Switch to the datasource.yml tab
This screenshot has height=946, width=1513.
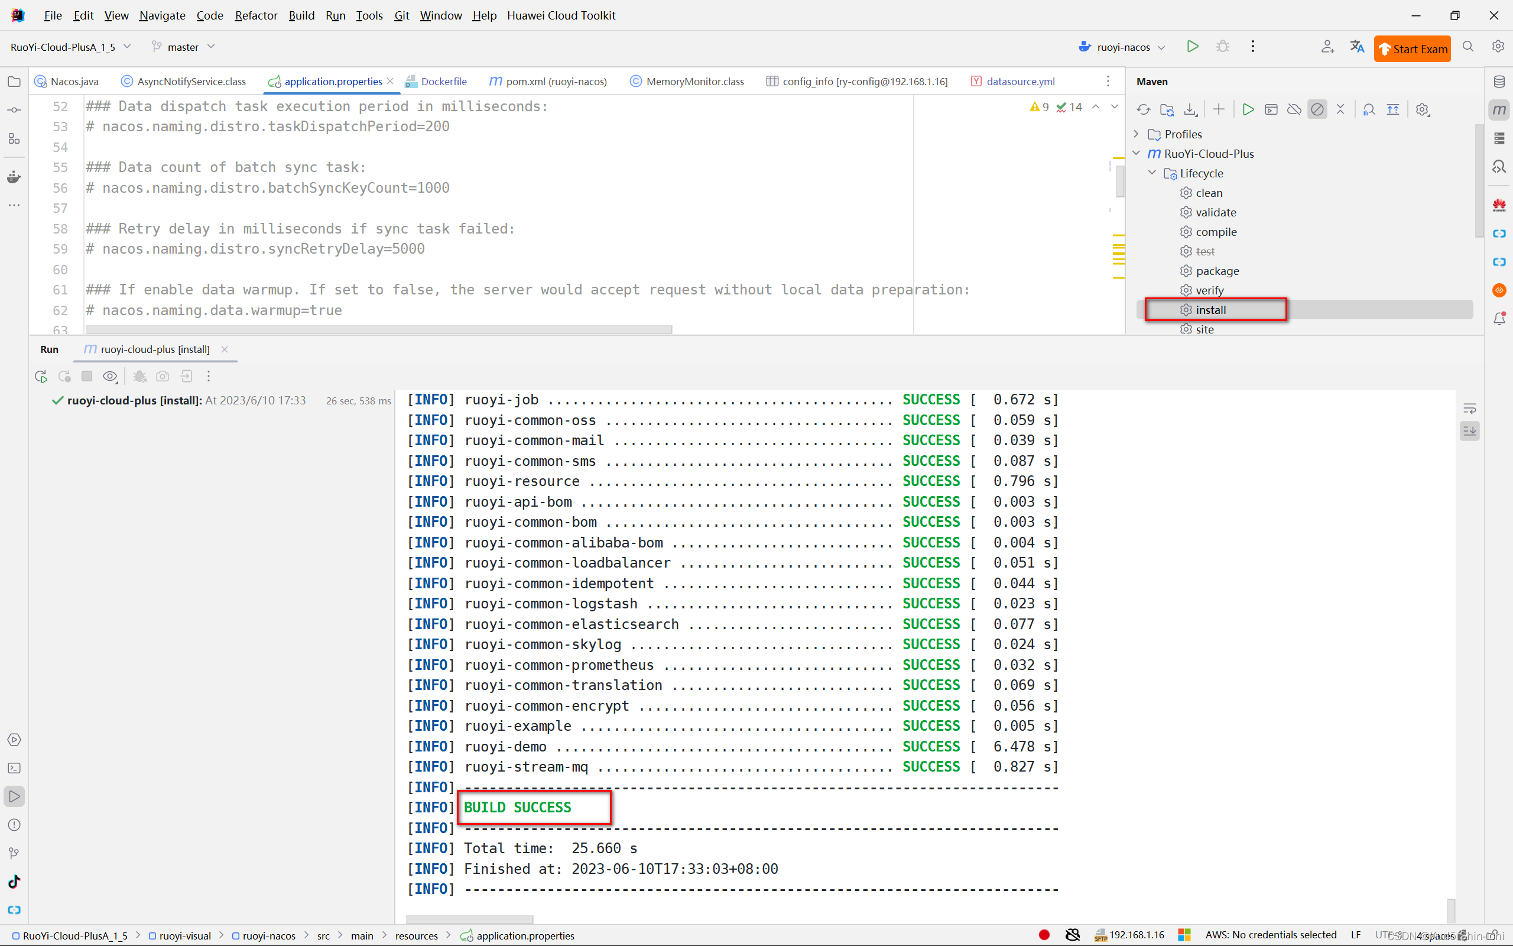pos(1013,82)
